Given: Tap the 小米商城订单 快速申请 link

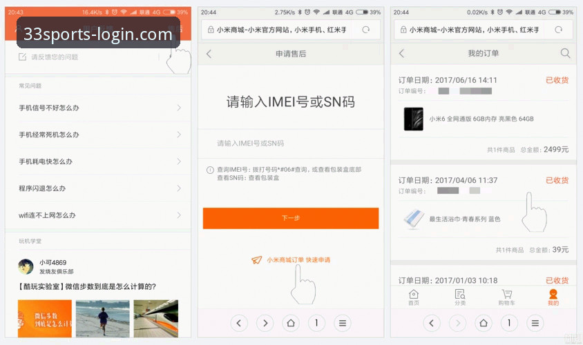Looking at the screenshot, I should pyautogui.click(x=298, y=260).
